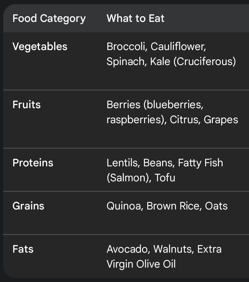Select the Fats row label

[23, 249]
